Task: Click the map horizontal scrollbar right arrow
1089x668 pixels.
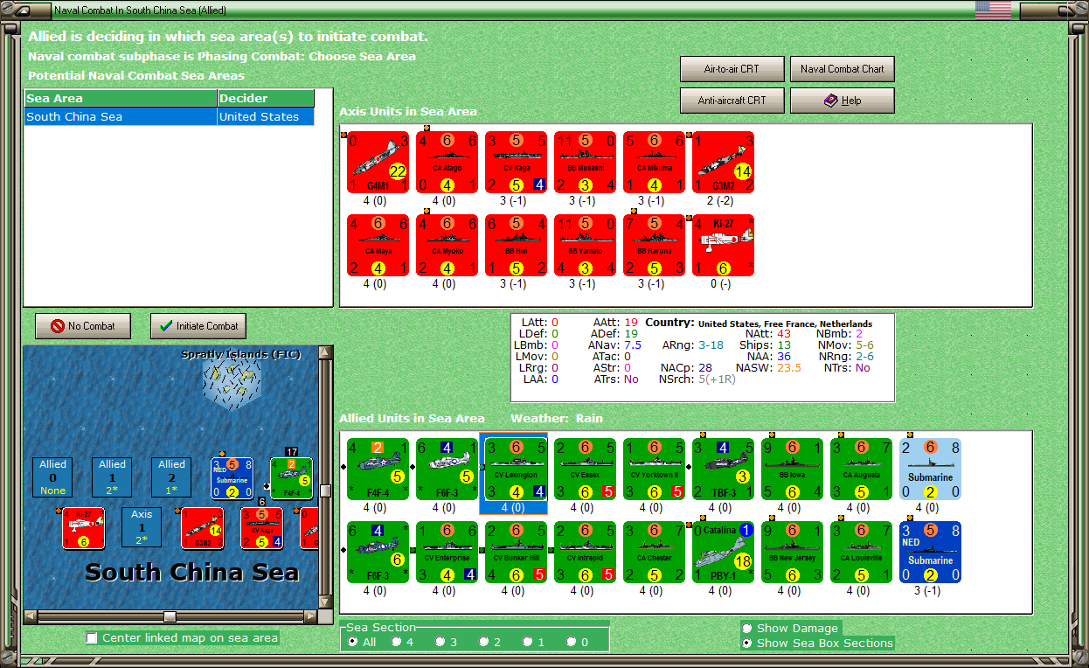Action: coord(309,616)
